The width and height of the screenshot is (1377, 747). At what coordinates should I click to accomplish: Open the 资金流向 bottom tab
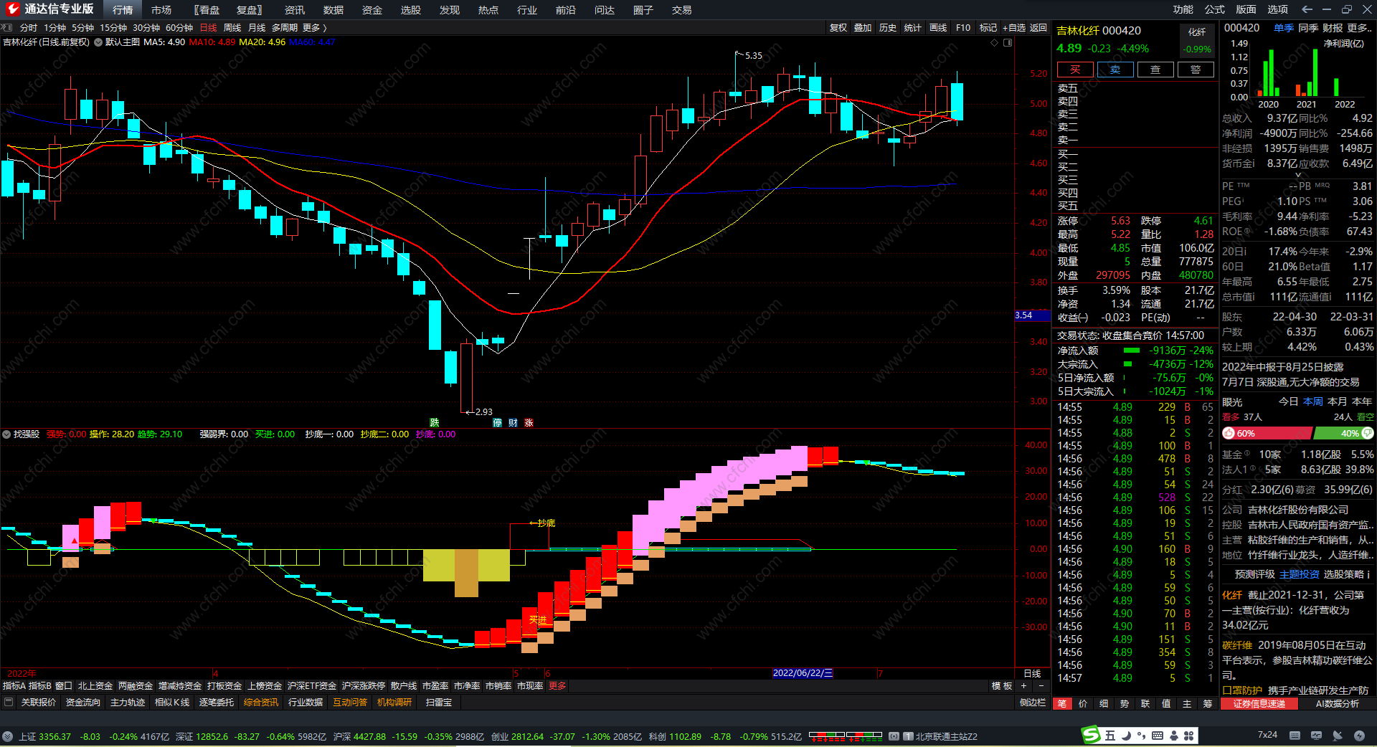click(83, 703)
